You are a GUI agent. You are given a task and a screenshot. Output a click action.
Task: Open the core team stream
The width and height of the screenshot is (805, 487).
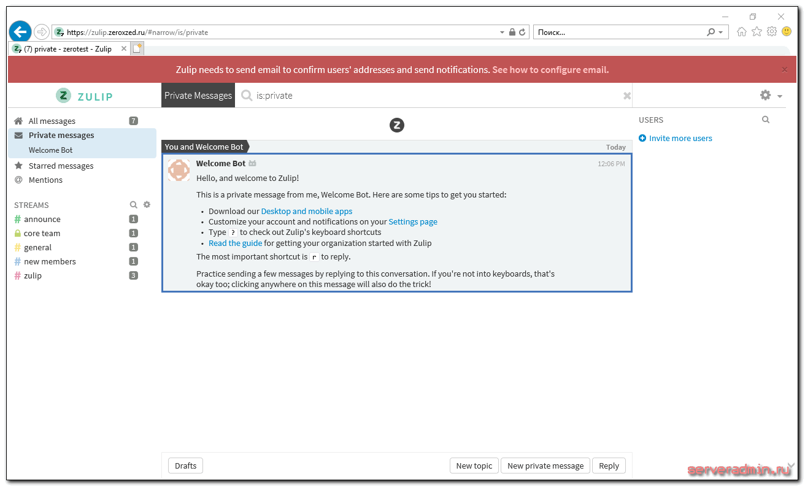click(x=42, y=233)
